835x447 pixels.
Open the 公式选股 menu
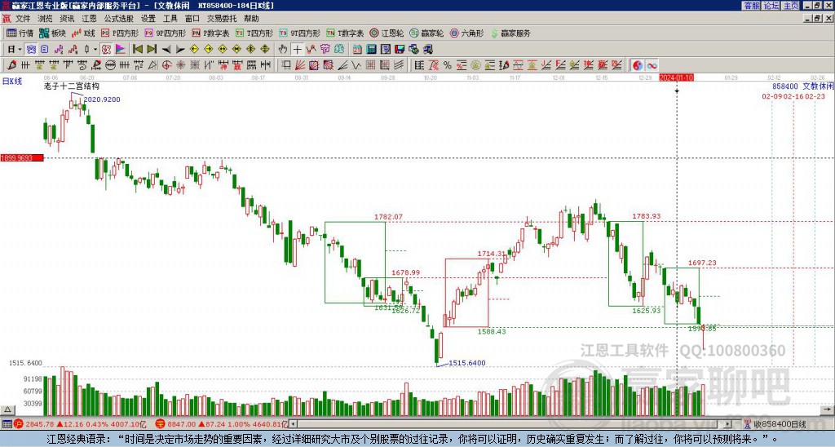tap(119, 19)
